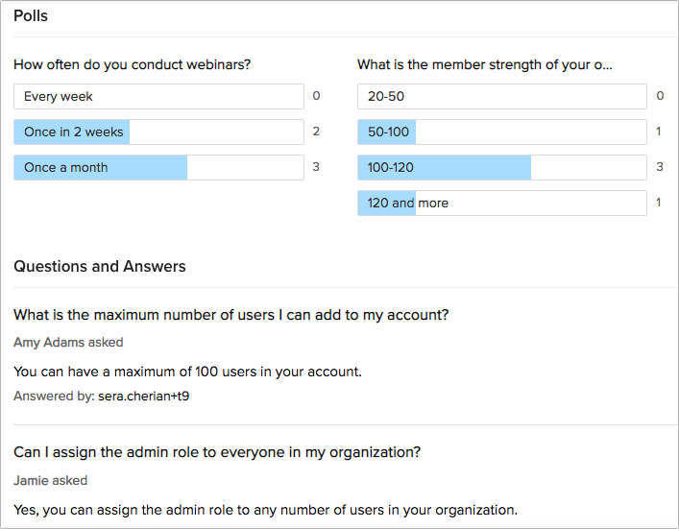Screen dimensions: 679x529
Task: Select the "Once in 2 weeks" poll bar
Action: coord(158,132)
